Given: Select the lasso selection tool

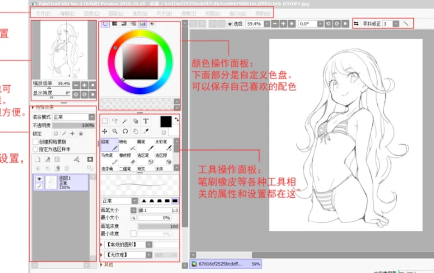Looking at the screenshot, I should pyautogui.click(x=115, y=121).
